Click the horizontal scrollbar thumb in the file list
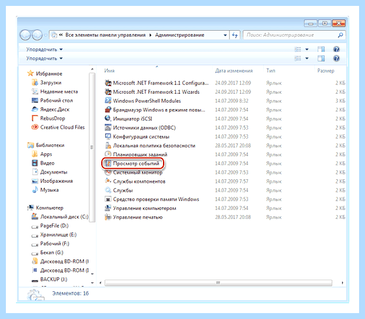 click(218, 283)
